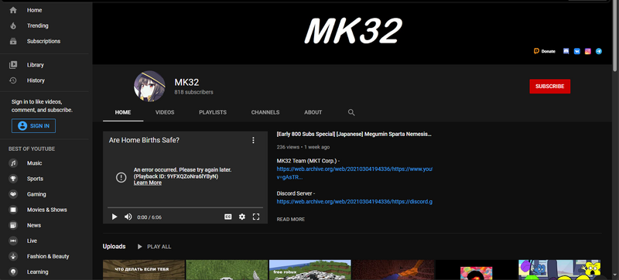The height and width of the screenshot is (280, 619).
Task: Open Learning category
Action: click(37, 271)
